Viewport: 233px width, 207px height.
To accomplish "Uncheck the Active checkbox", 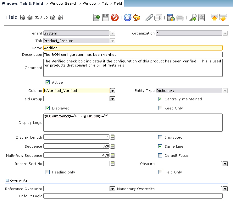I will click(48, 82).
